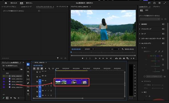Expand the カーブ section
Screen dimensions: 169x103
140,34
